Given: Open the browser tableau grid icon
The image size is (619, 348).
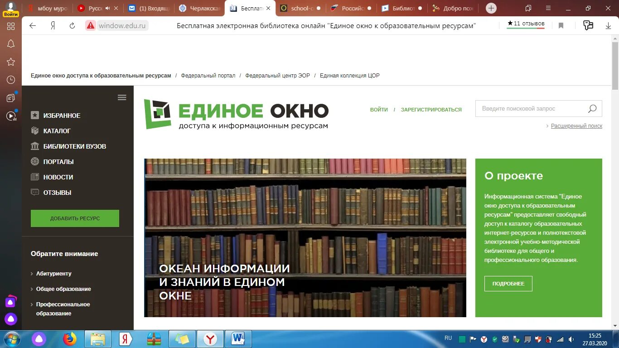Looking at the screenshot, I should coord(11,26).
